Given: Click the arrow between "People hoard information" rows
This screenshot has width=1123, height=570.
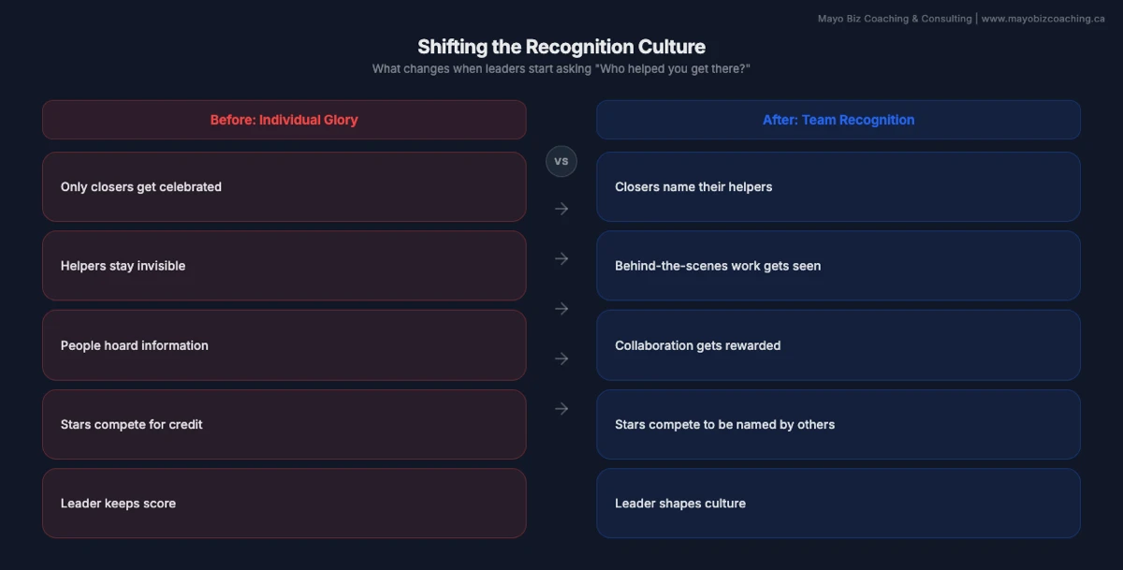Looking at the screenshot, I should [561, 308].
